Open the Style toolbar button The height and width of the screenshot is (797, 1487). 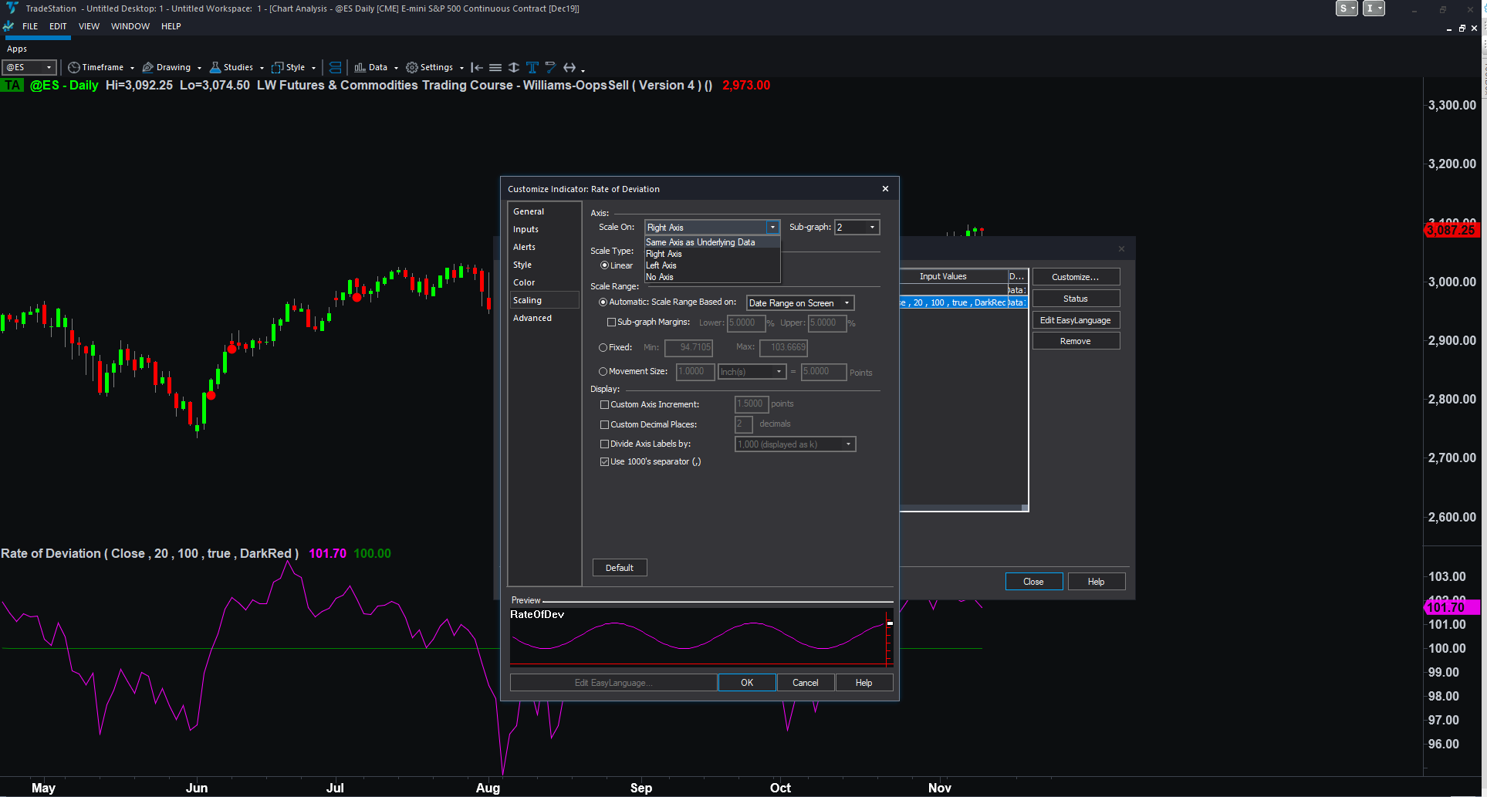293,67
